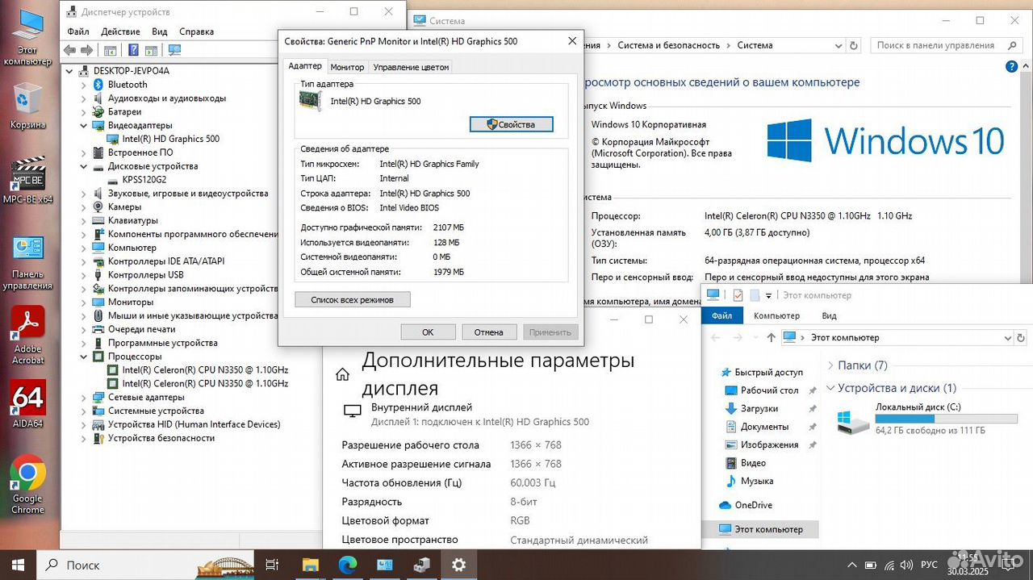The image size is (1033, 580).
Task: Open Microsoft Edge from the taskbar
Action: pyautogui.click(x=347, y=565)
